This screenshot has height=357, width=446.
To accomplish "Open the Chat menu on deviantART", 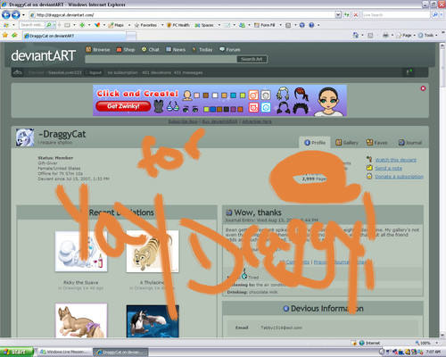I will [x=150, y=49].
